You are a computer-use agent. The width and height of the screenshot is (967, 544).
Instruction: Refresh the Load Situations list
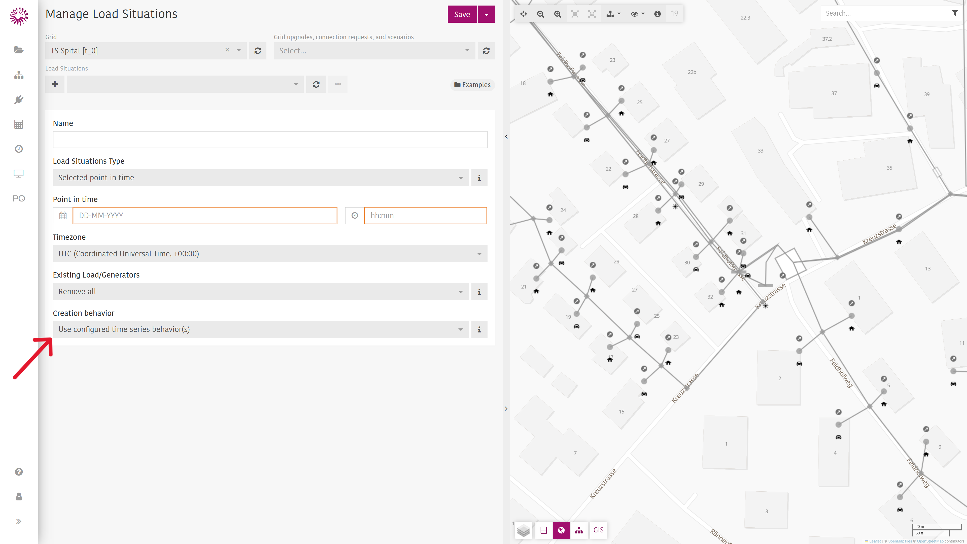[x=316, y=84]
